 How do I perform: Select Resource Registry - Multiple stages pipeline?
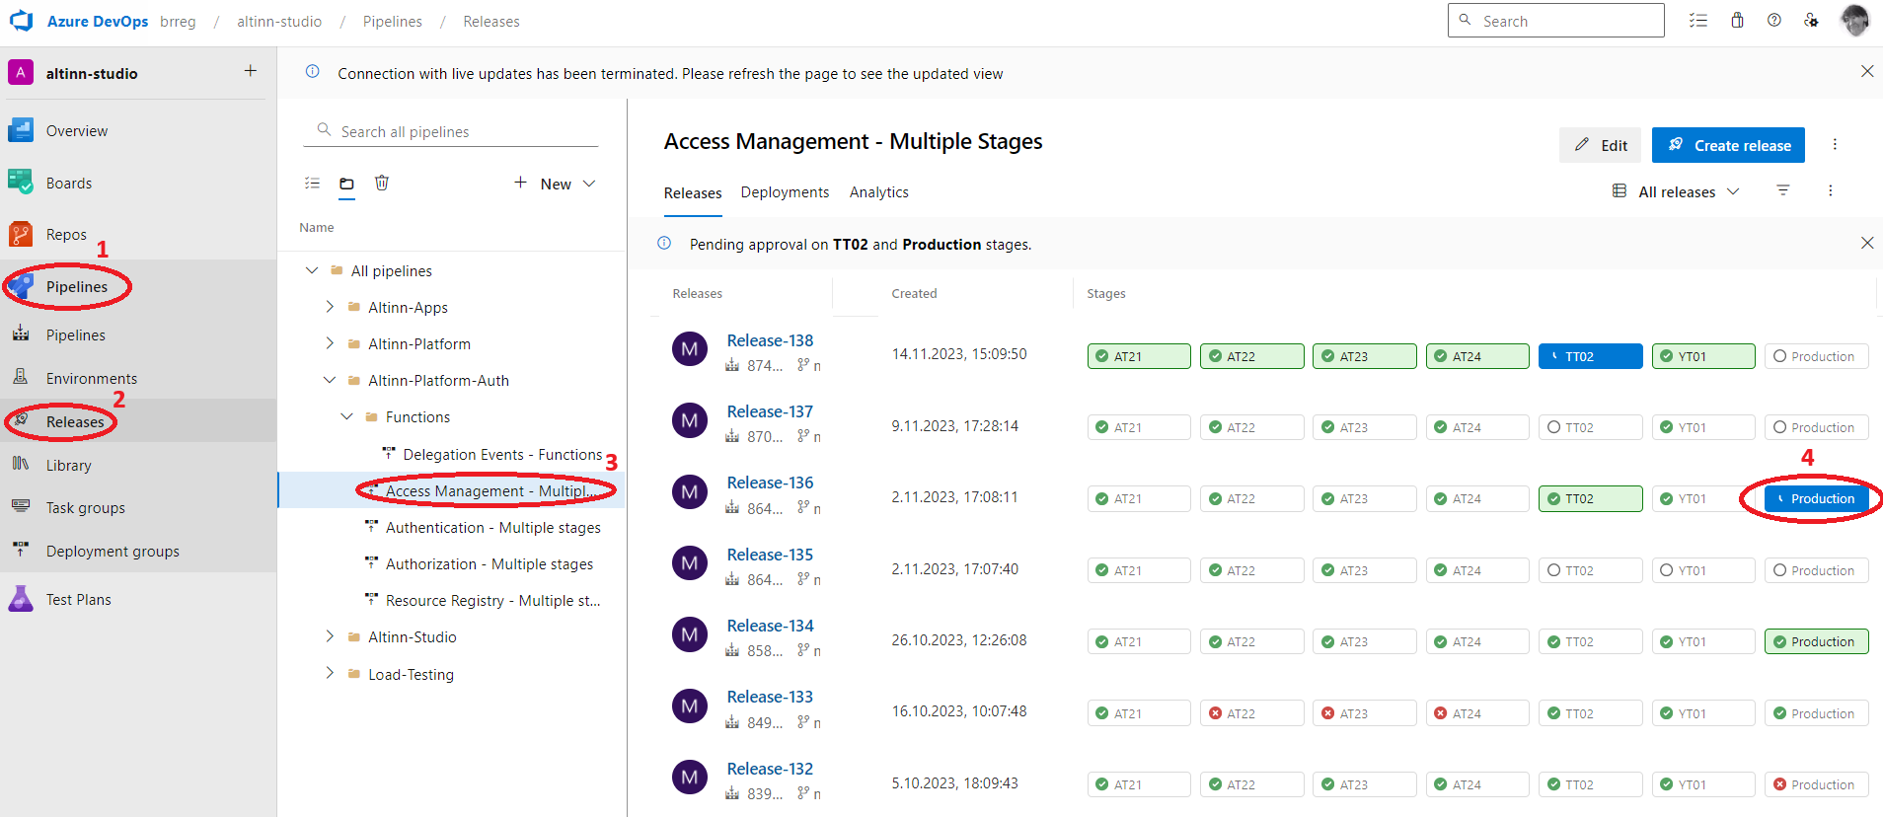[492, 600]
